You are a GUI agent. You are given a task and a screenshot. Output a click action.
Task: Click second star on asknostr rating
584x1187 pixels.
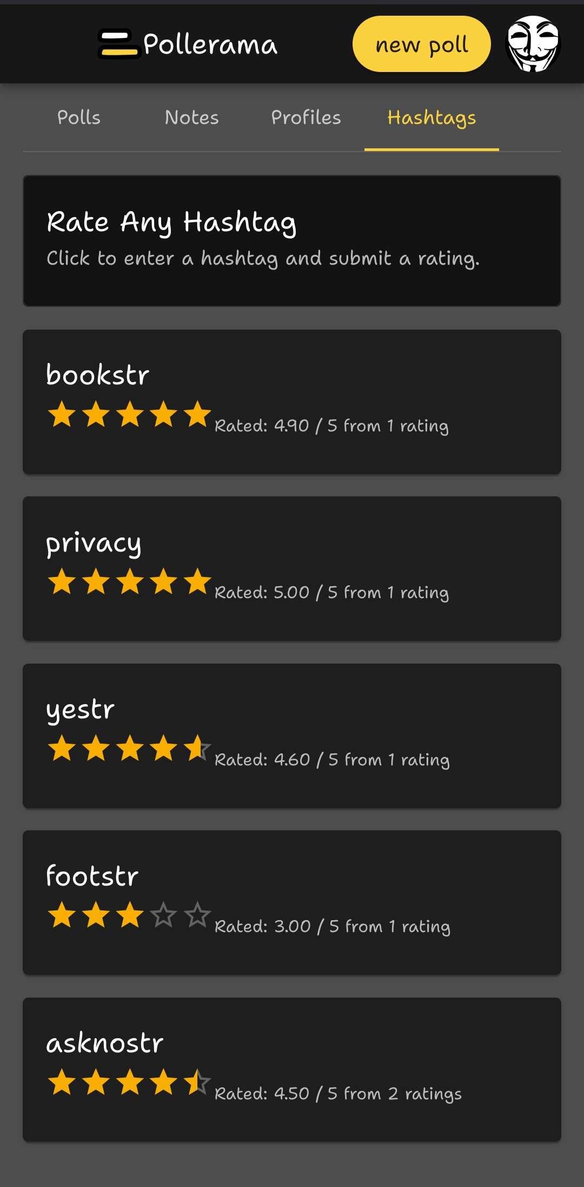point(96,1083)
